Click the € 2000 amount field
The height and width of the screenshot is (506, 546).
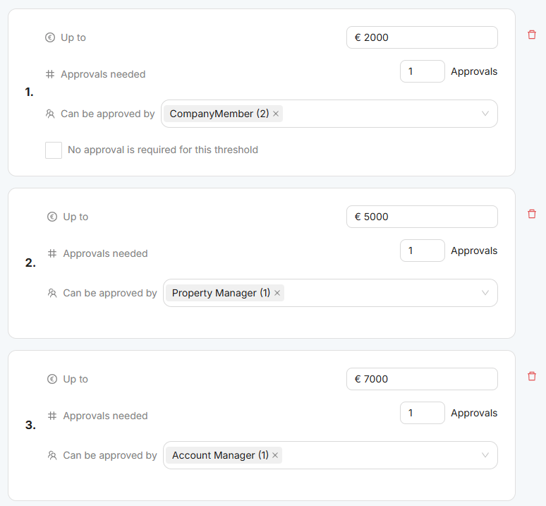point(422,37)
